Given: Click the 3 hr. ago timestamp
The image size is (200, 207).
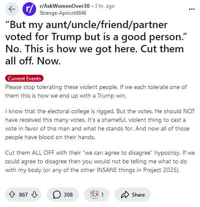Looking at the screenshot, I should [x=105, y=6].
